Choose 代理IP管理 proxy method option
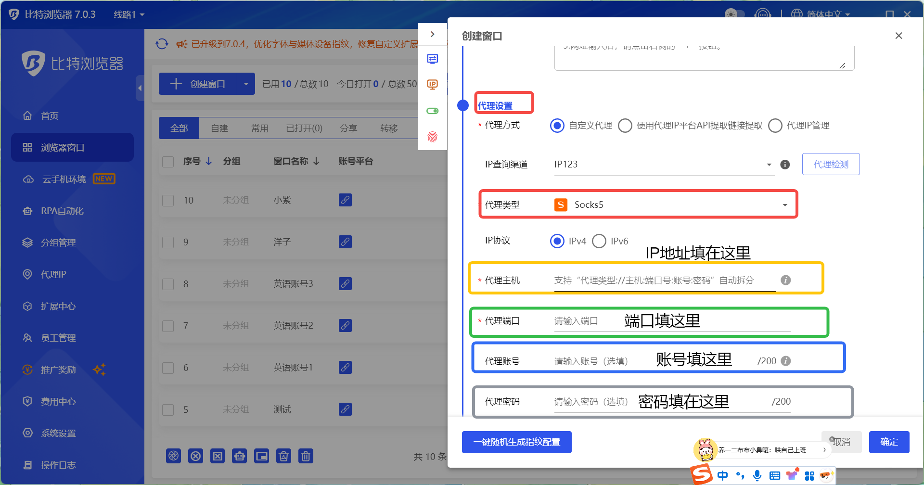This screenshot has height=485, width=924. [775, 126]
